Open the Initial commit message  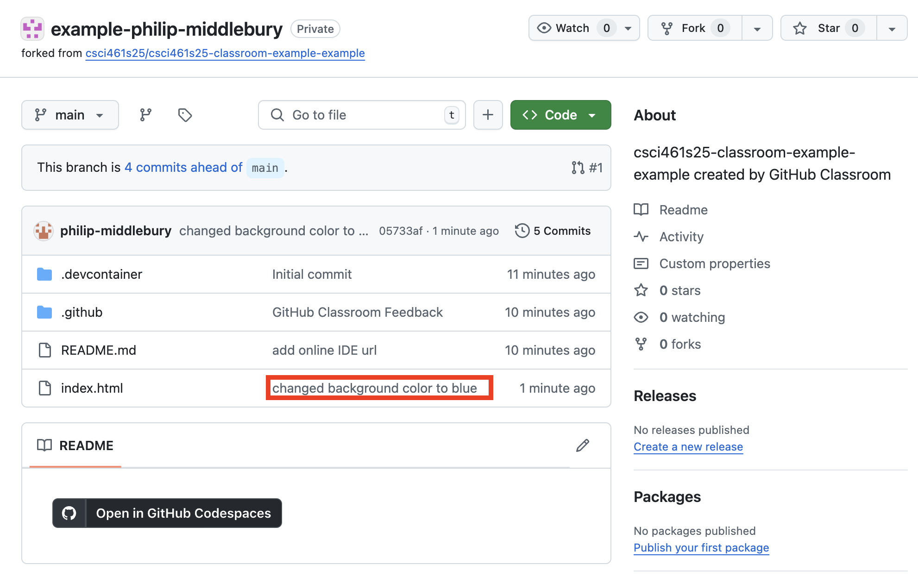coord(312,274)
